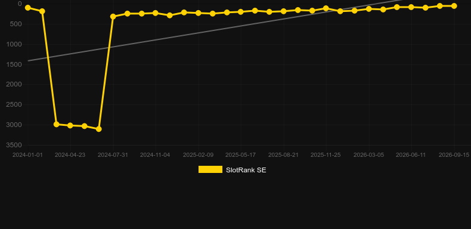Click the data point above 2026-03-05
Screen dimensions: 471x229
[x=369, y=9]
